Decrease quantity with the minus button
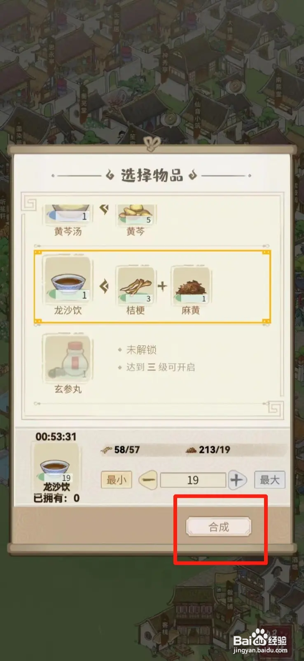The height and width of the screenshot is (661, 304). 148,480
